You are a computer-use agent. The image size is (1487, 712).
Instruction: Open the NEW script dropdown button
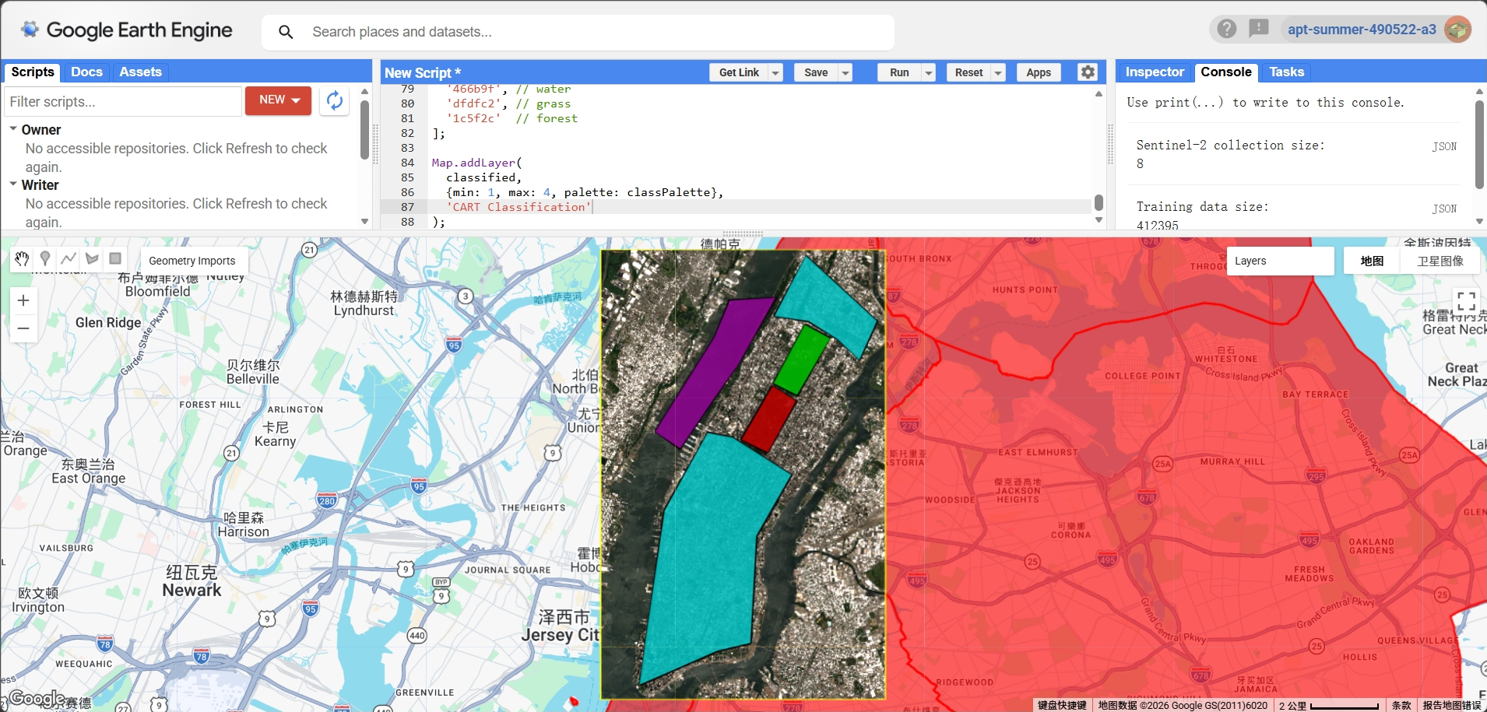[278, 100]
